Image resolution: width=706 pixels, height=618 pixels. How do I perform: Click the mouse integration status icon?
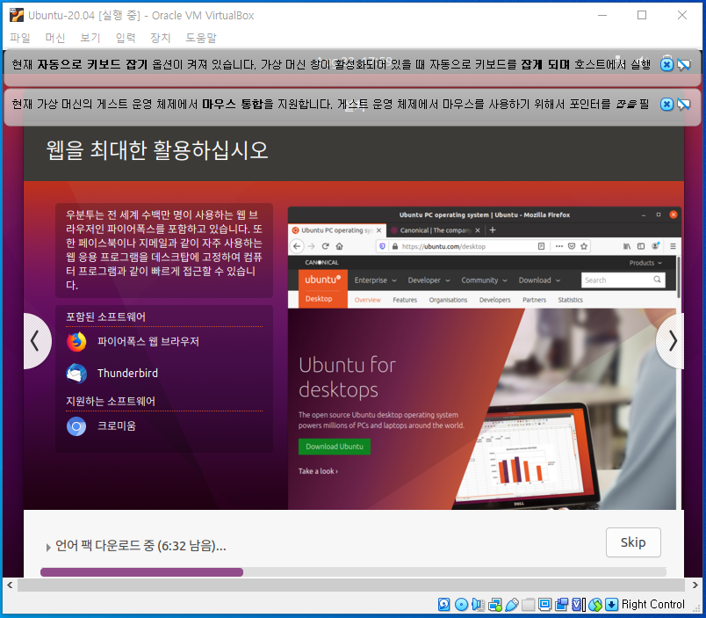pos(594,604)
